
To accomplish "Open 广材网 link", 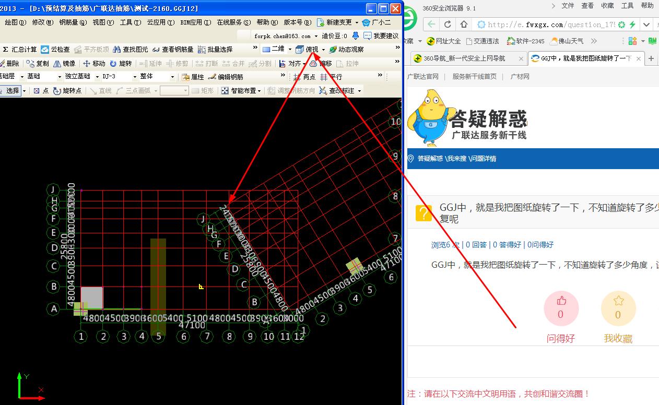I will 520,76.
